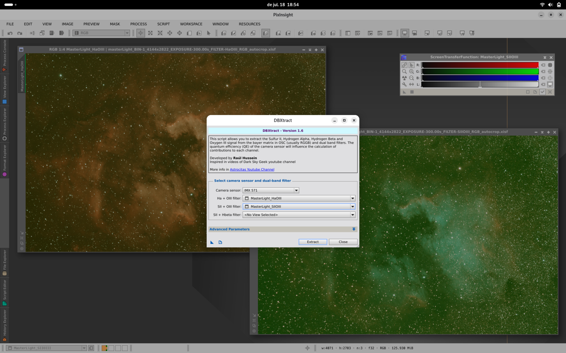Click STF reset icon at bottom right
The width and height of the screenshot is (566, 353).
[x=550, y=92]
